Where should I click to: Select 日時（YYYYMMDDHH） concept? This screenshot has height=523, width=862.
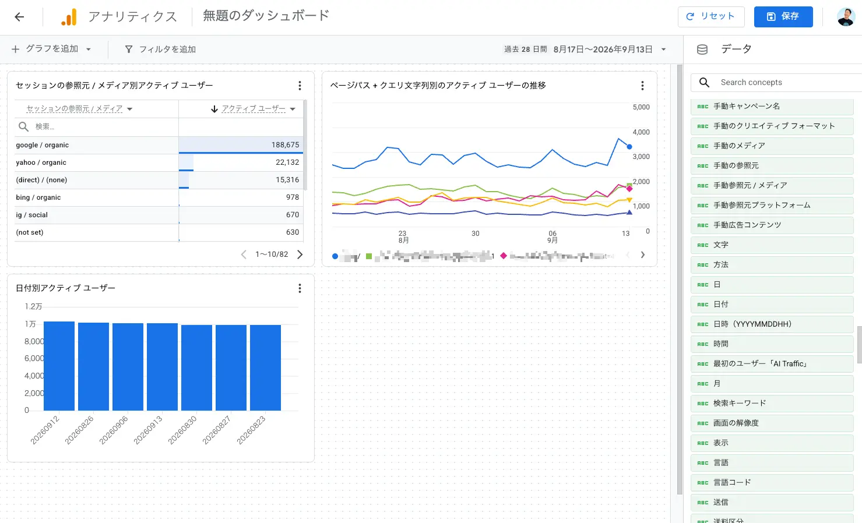(772, 324)
